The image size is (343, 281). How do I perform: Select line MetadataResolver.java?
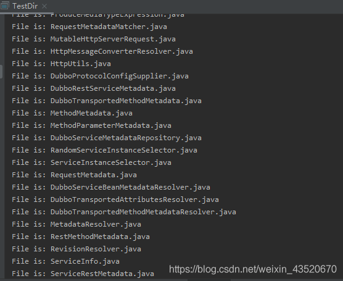click(76, 224)
